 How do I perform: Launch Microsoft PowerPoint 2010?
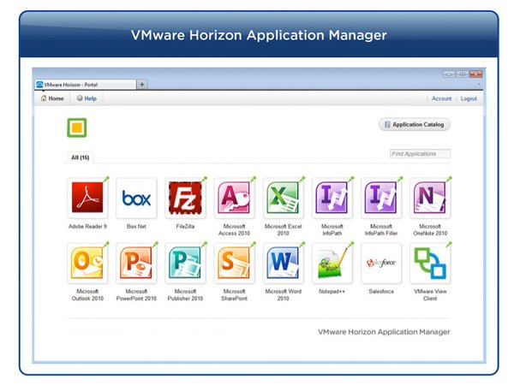(x=136, y=264)
